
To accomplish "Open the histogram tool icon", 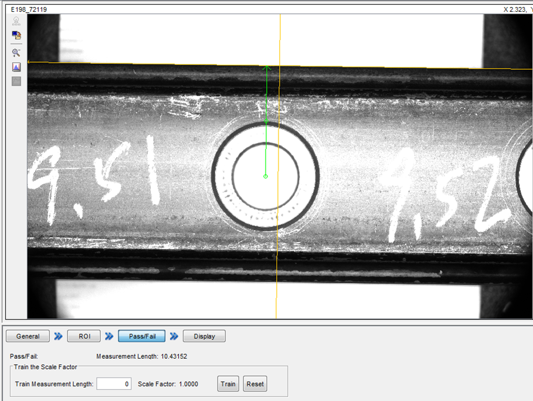I will point(16,67).
